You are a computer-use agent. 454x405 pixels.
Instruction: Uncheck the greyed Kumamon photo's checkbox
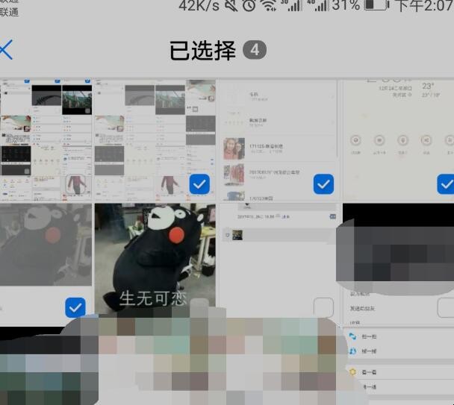click(75, 307)
